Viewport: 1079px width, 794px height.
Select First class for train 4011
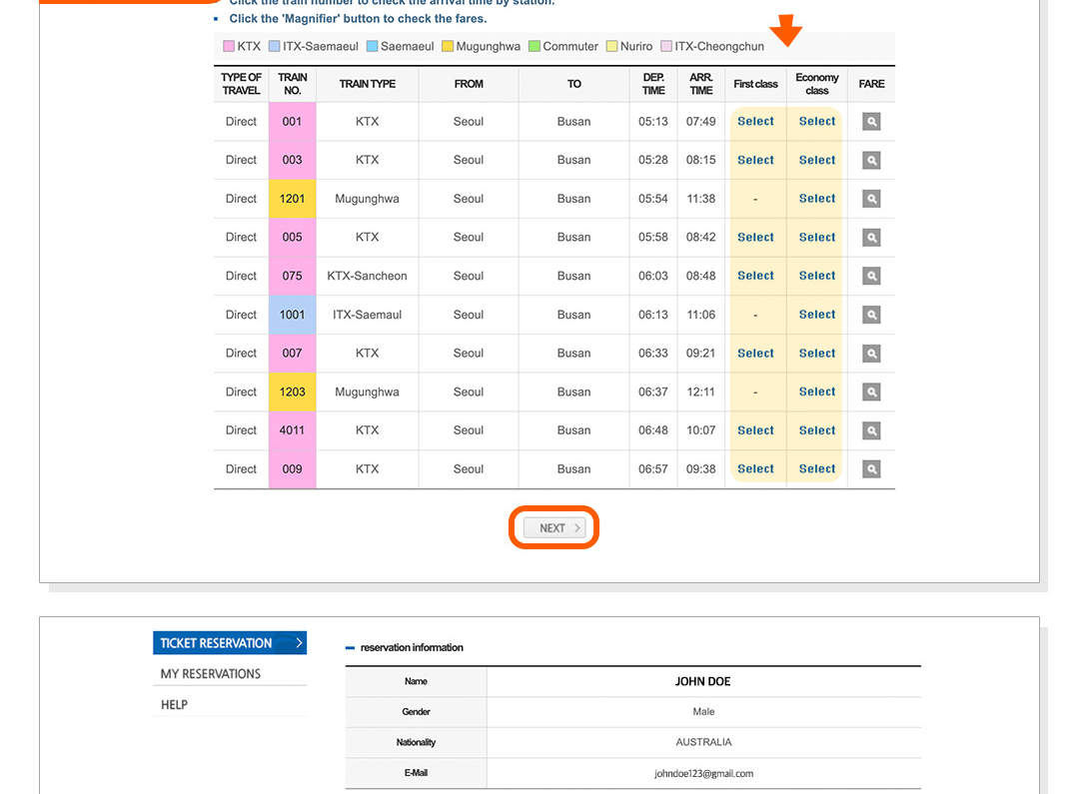755,430
